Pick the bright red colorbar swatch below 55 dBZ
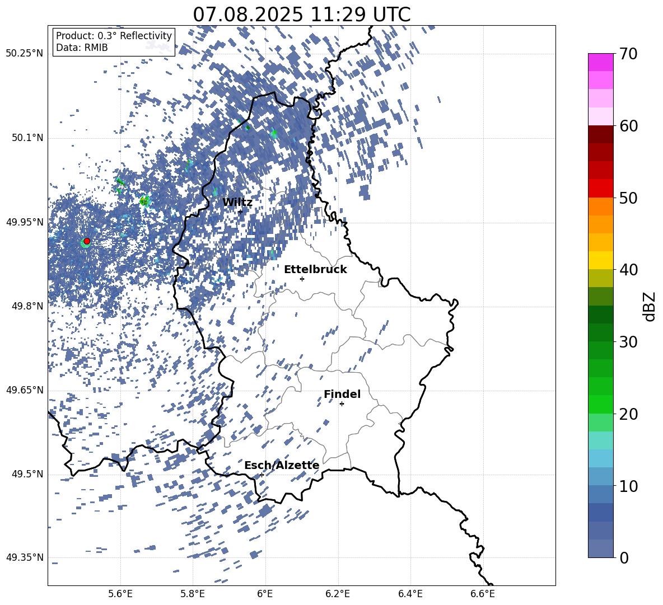The width and height of the screenshot is (663, 605). tap(600, 189)
